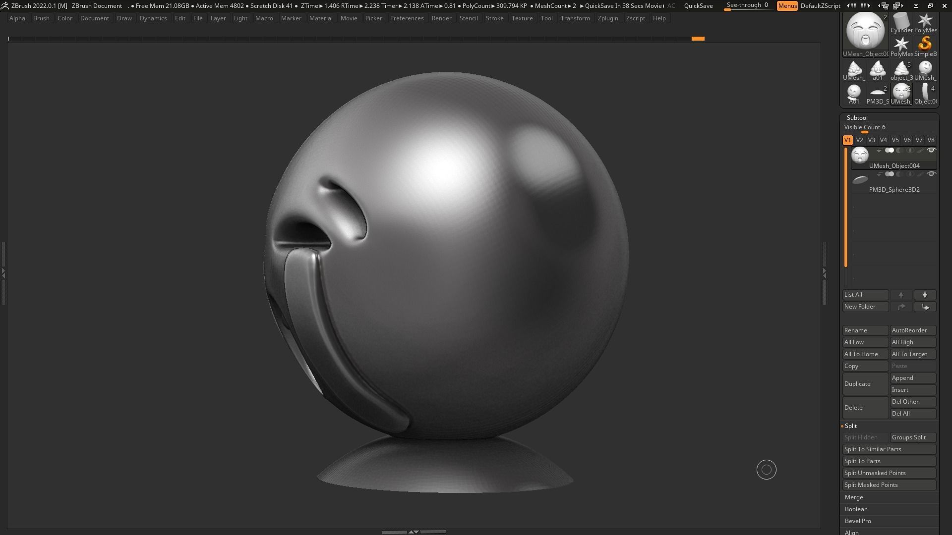952x535 pixels.
Task: Open the Zplugin menu
Action: pos(608,18)
